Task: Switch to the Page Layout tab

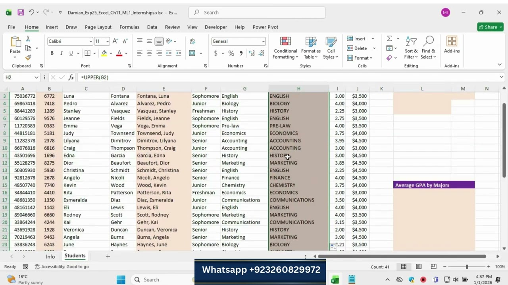Action: 98,27
